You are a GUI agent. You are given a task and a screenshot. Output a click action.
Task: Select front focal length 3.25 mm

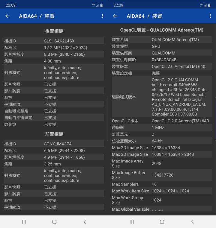point(52,164)
